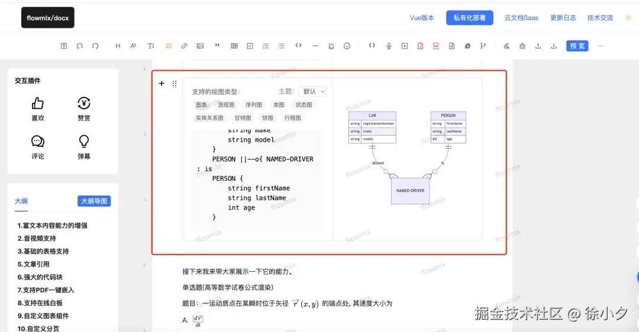Click the microphone audio icon
The image size is (639, 332).
[x=389, y=46]
